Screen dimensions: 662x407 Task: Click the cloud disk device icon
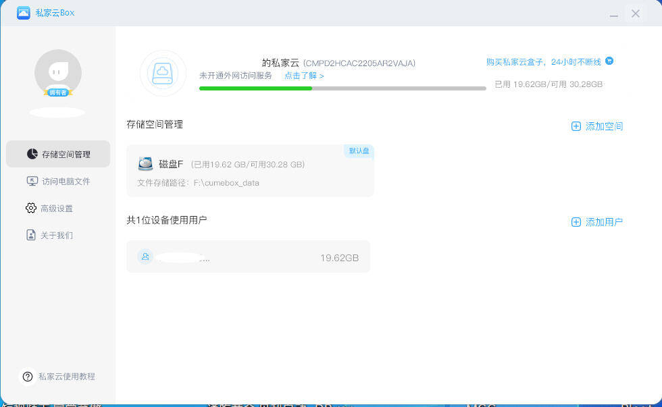(163, 74)
